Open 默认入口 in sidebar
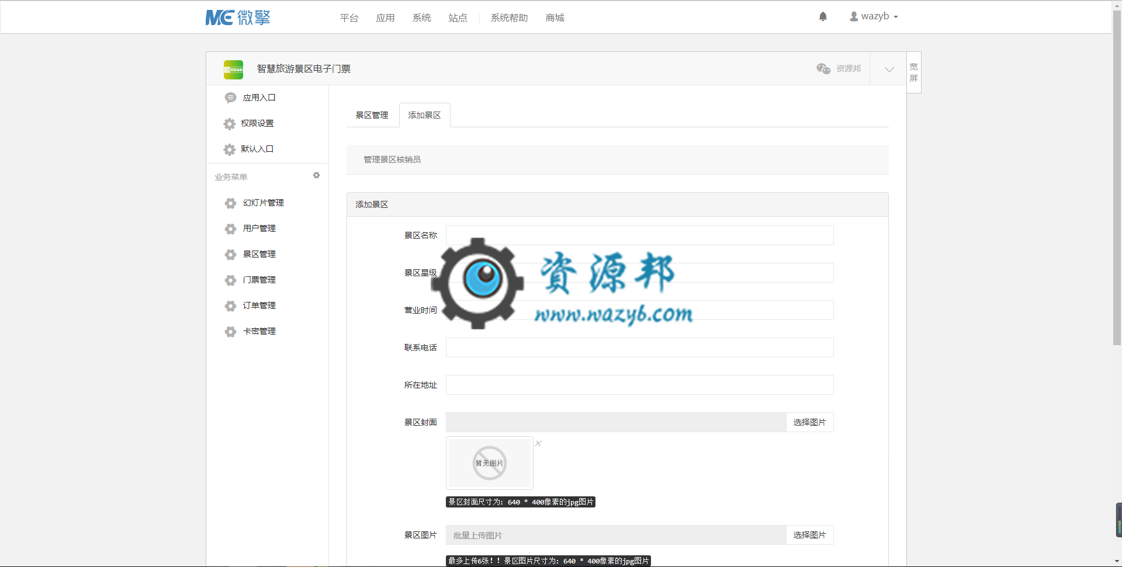 [x=258, y=149]
